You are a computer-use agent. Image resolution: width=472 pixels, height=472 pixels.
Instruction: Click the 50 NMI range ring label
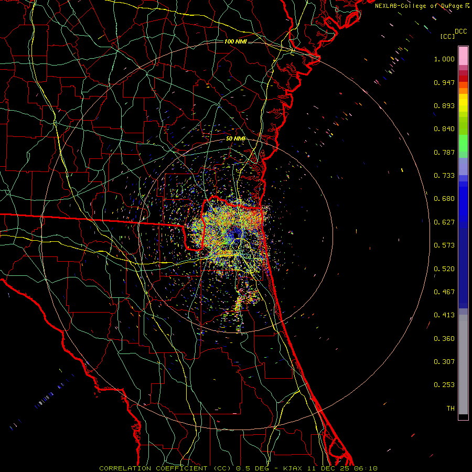click(x=235, y=138)
